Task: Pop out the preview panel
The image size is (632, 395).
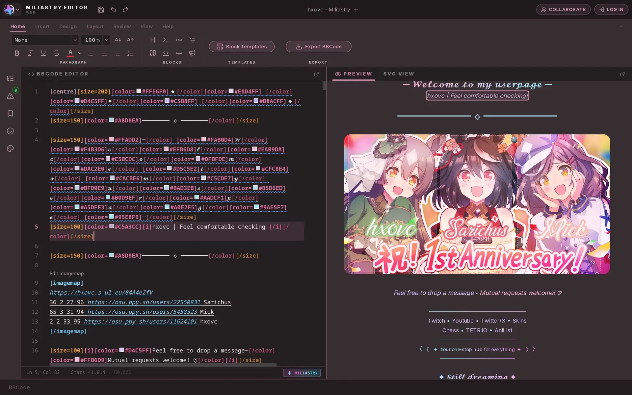Action: tap(622, 74)
